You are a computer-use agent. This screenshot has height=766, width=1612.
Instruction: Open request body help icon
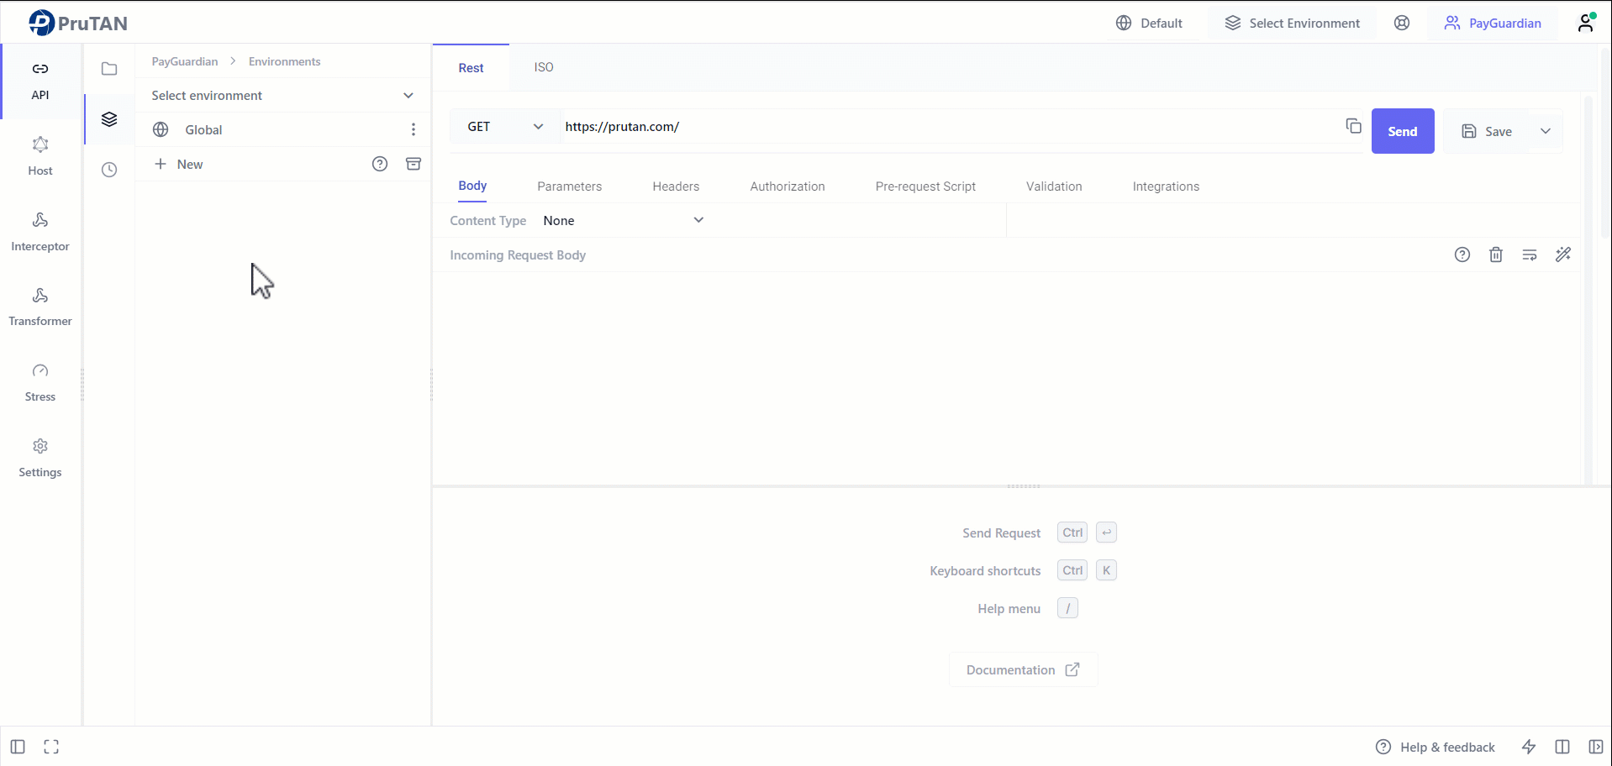pos(1462,254)
